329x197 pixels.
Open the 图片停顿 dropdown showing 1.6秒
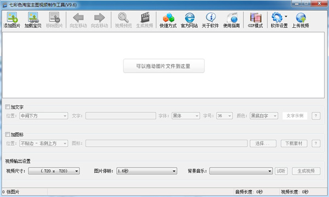(x=146, y=171)
